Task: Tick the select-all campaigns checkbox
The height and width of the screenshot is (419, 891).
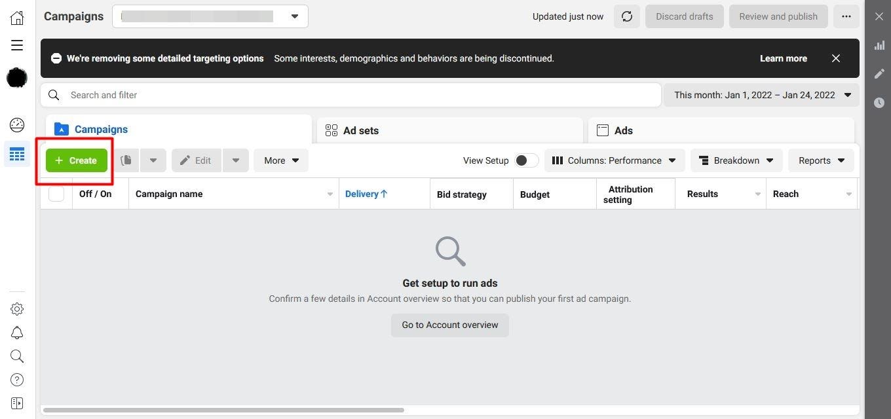Action: pos(56,194)
